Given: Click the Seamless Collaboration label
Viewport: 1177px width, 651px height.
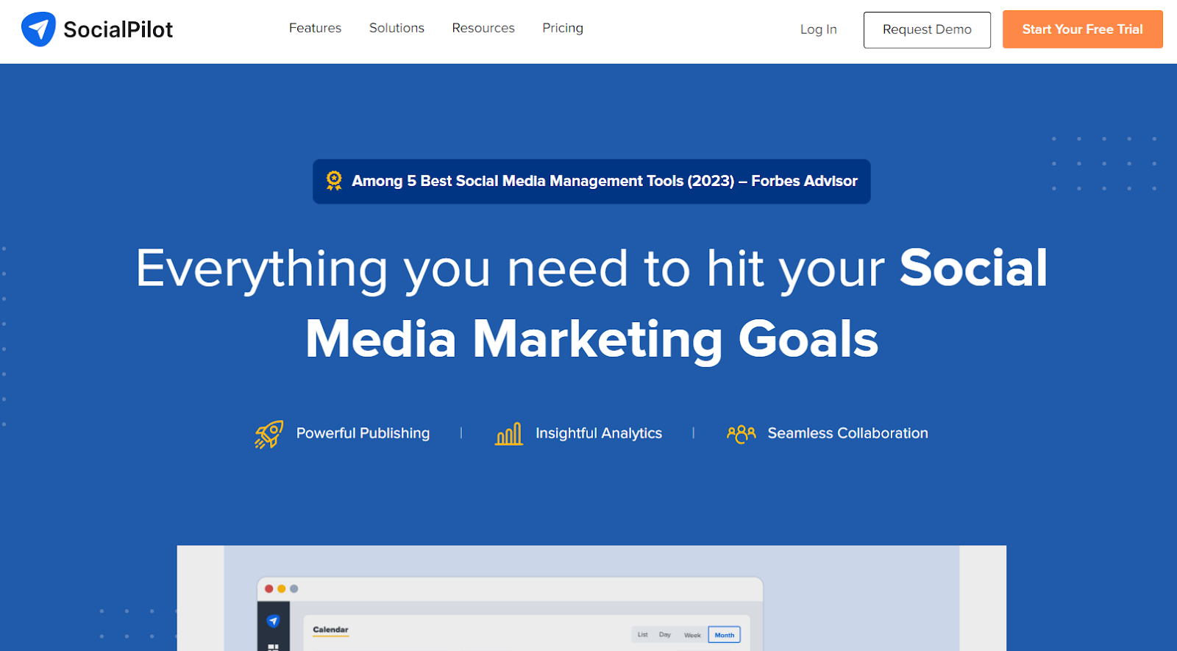Looking at the screenshot, I should pos(848,433).
